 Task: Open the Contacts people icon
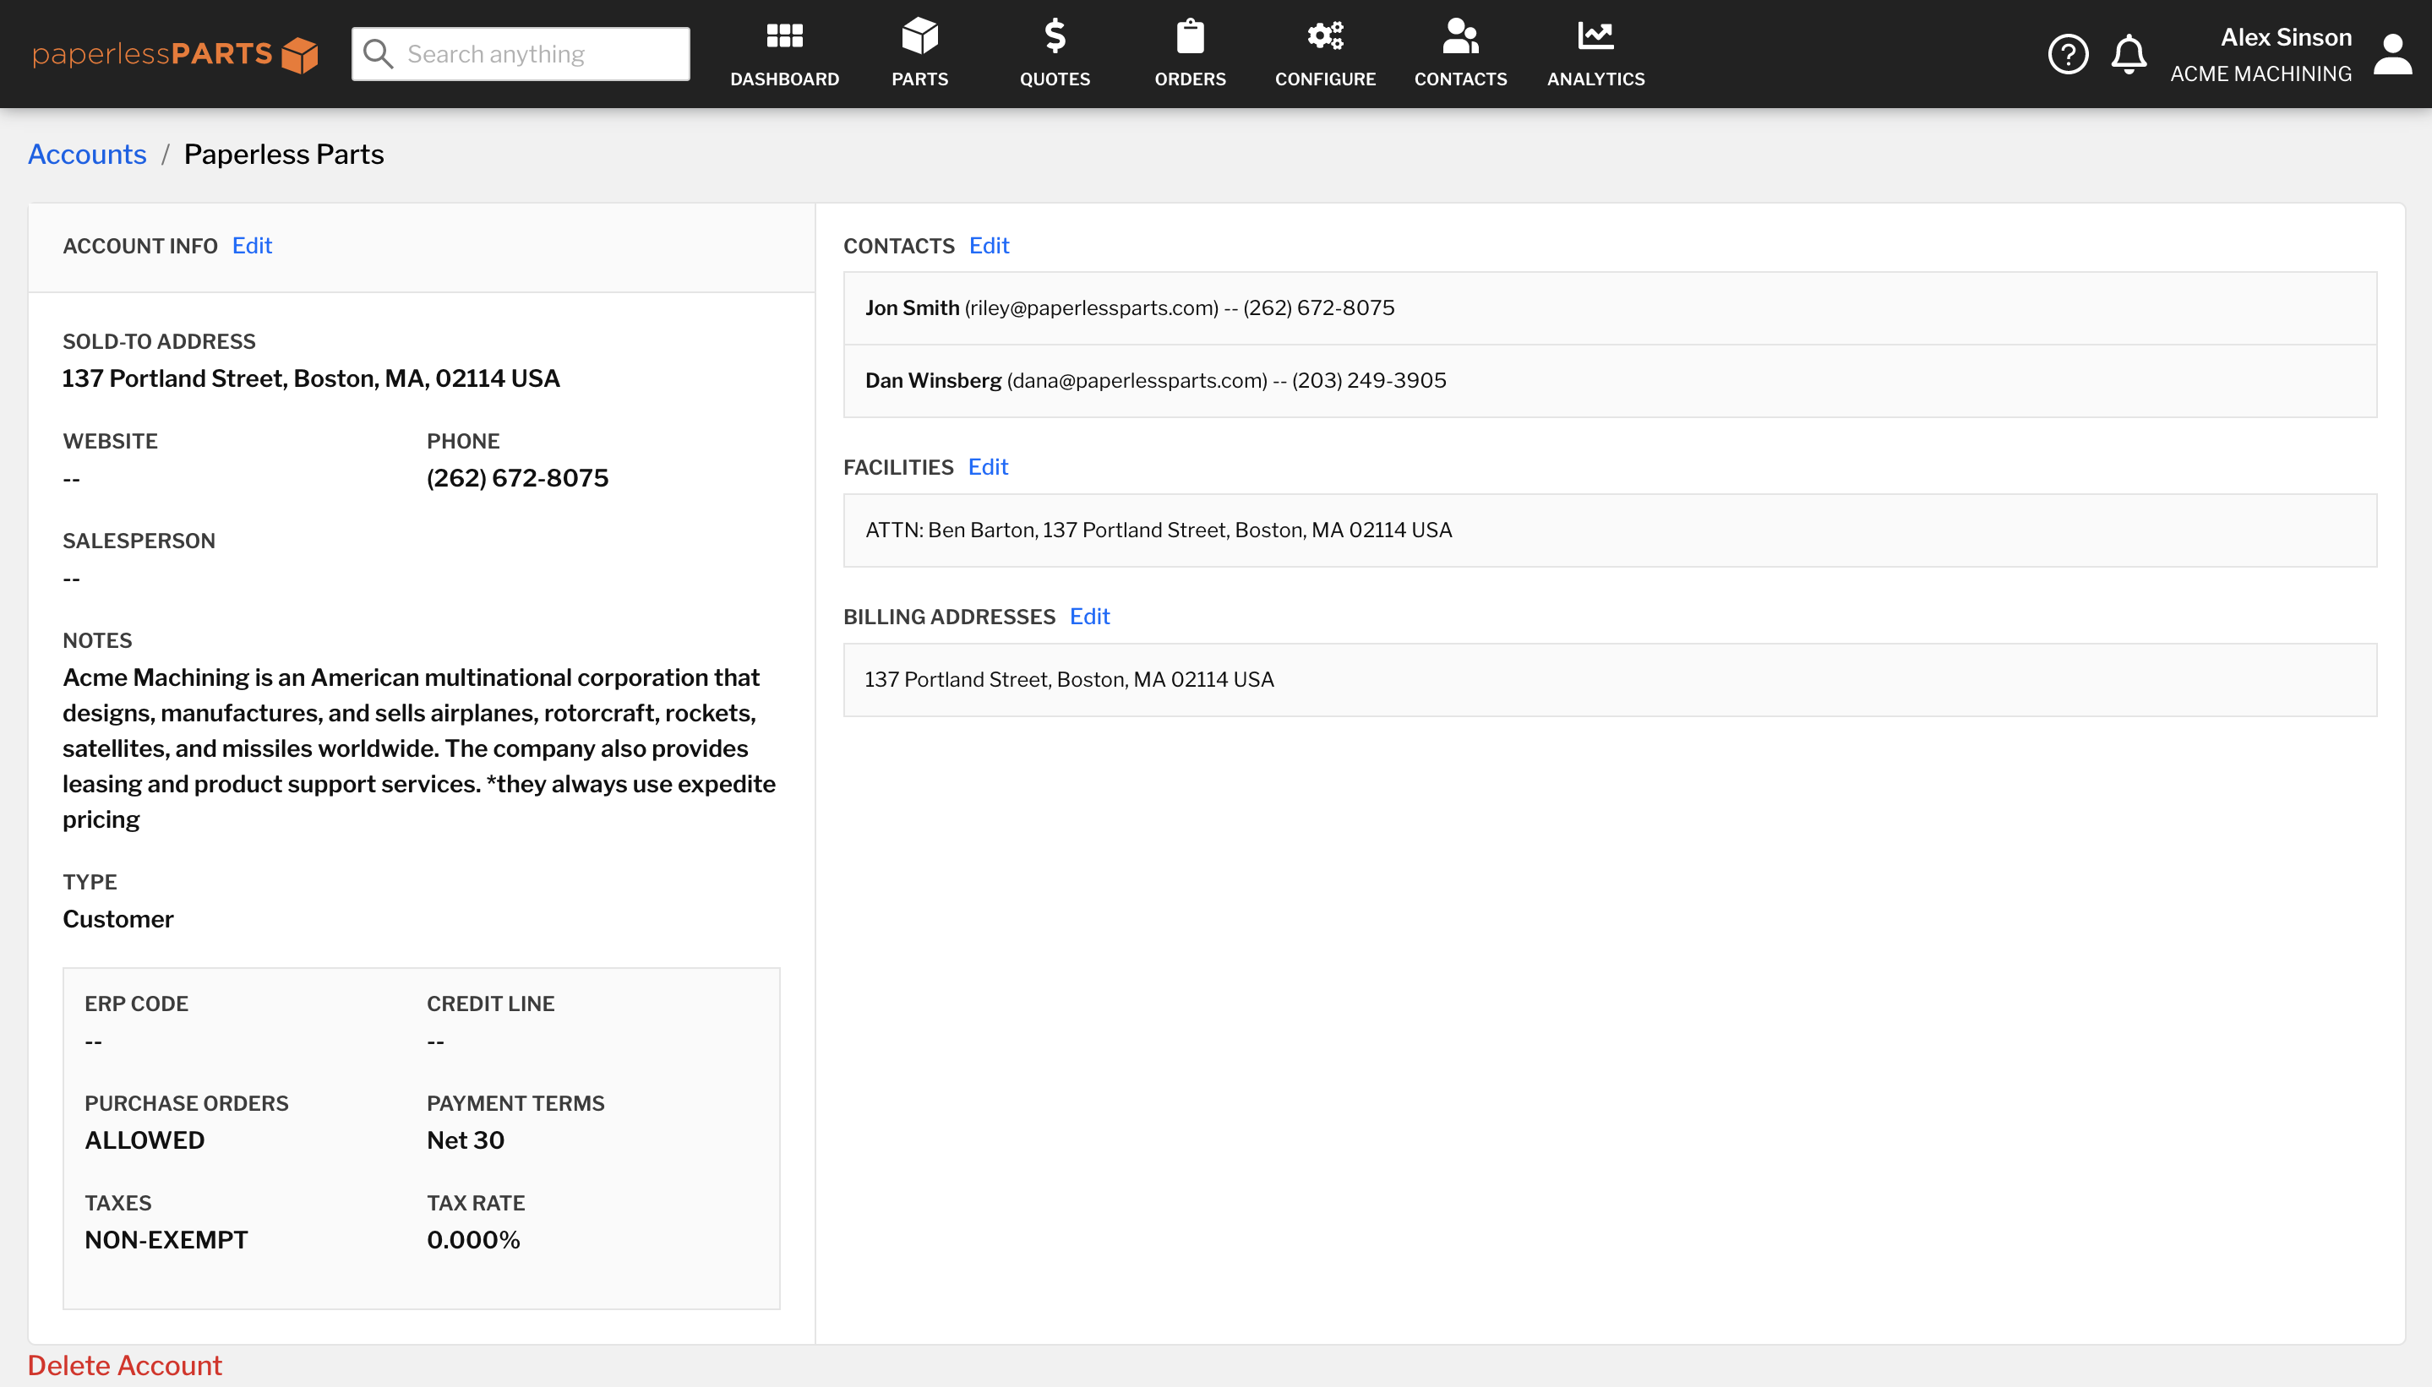point(1460,37)
